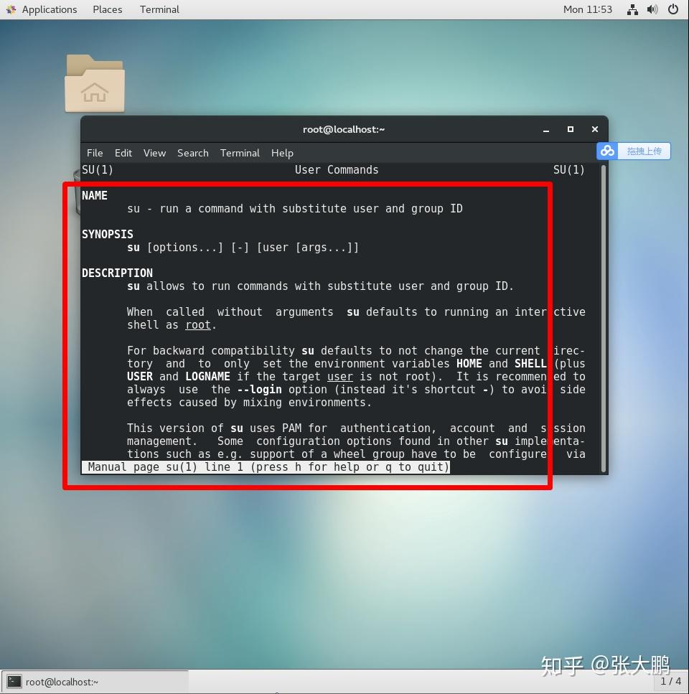Click the right SU(1) header text

pos(569,170)
